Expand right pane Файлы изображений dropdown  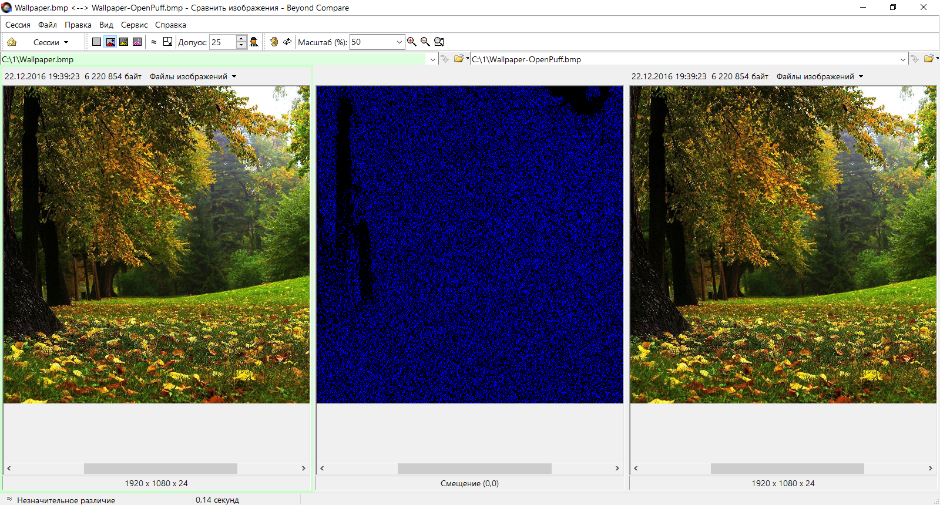click(861, 76)
